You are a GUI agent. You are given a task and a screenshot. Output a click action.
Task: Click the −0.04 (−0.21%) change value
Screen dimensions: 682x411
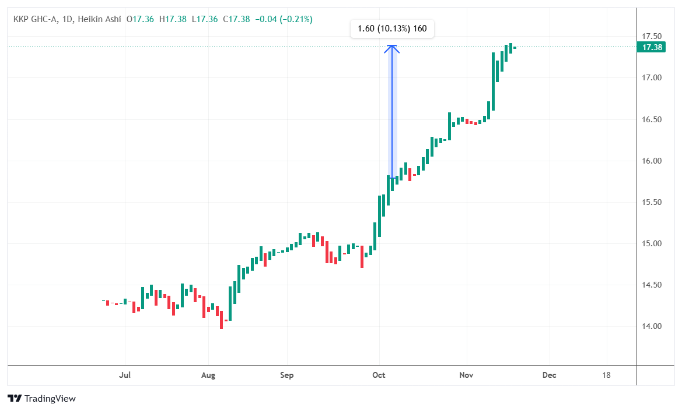coord(283,19)
